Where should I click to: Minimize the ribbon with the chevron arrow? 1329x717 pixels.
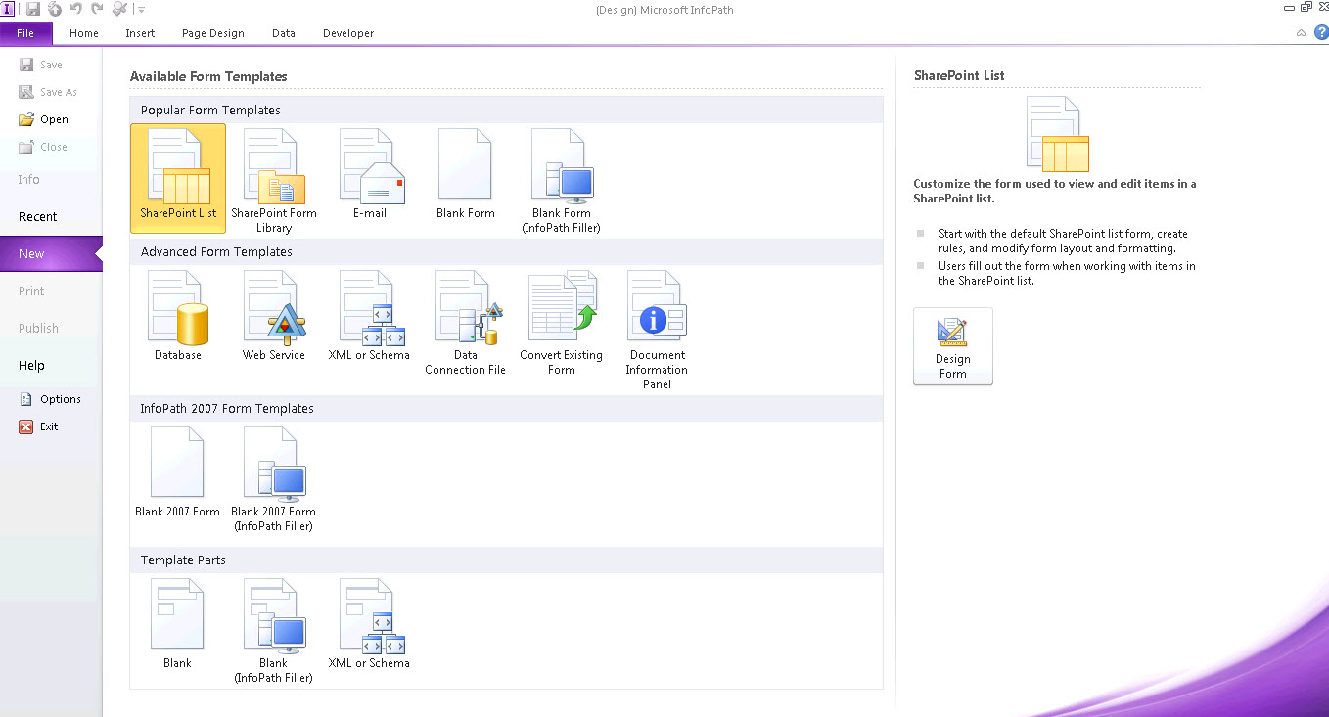(x=1301, y=32)
